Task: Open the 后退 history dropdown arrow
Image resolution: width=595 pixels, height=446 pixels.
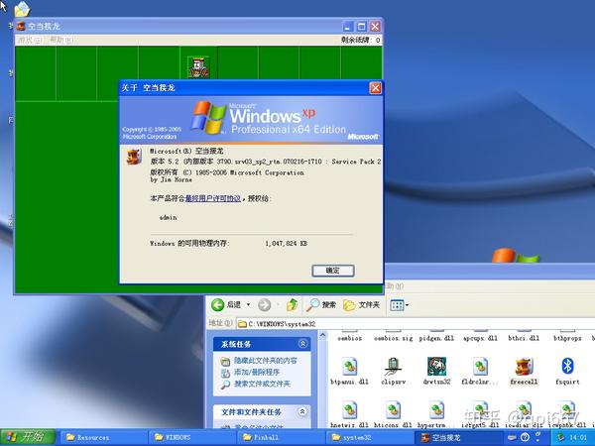Action: 249,304
